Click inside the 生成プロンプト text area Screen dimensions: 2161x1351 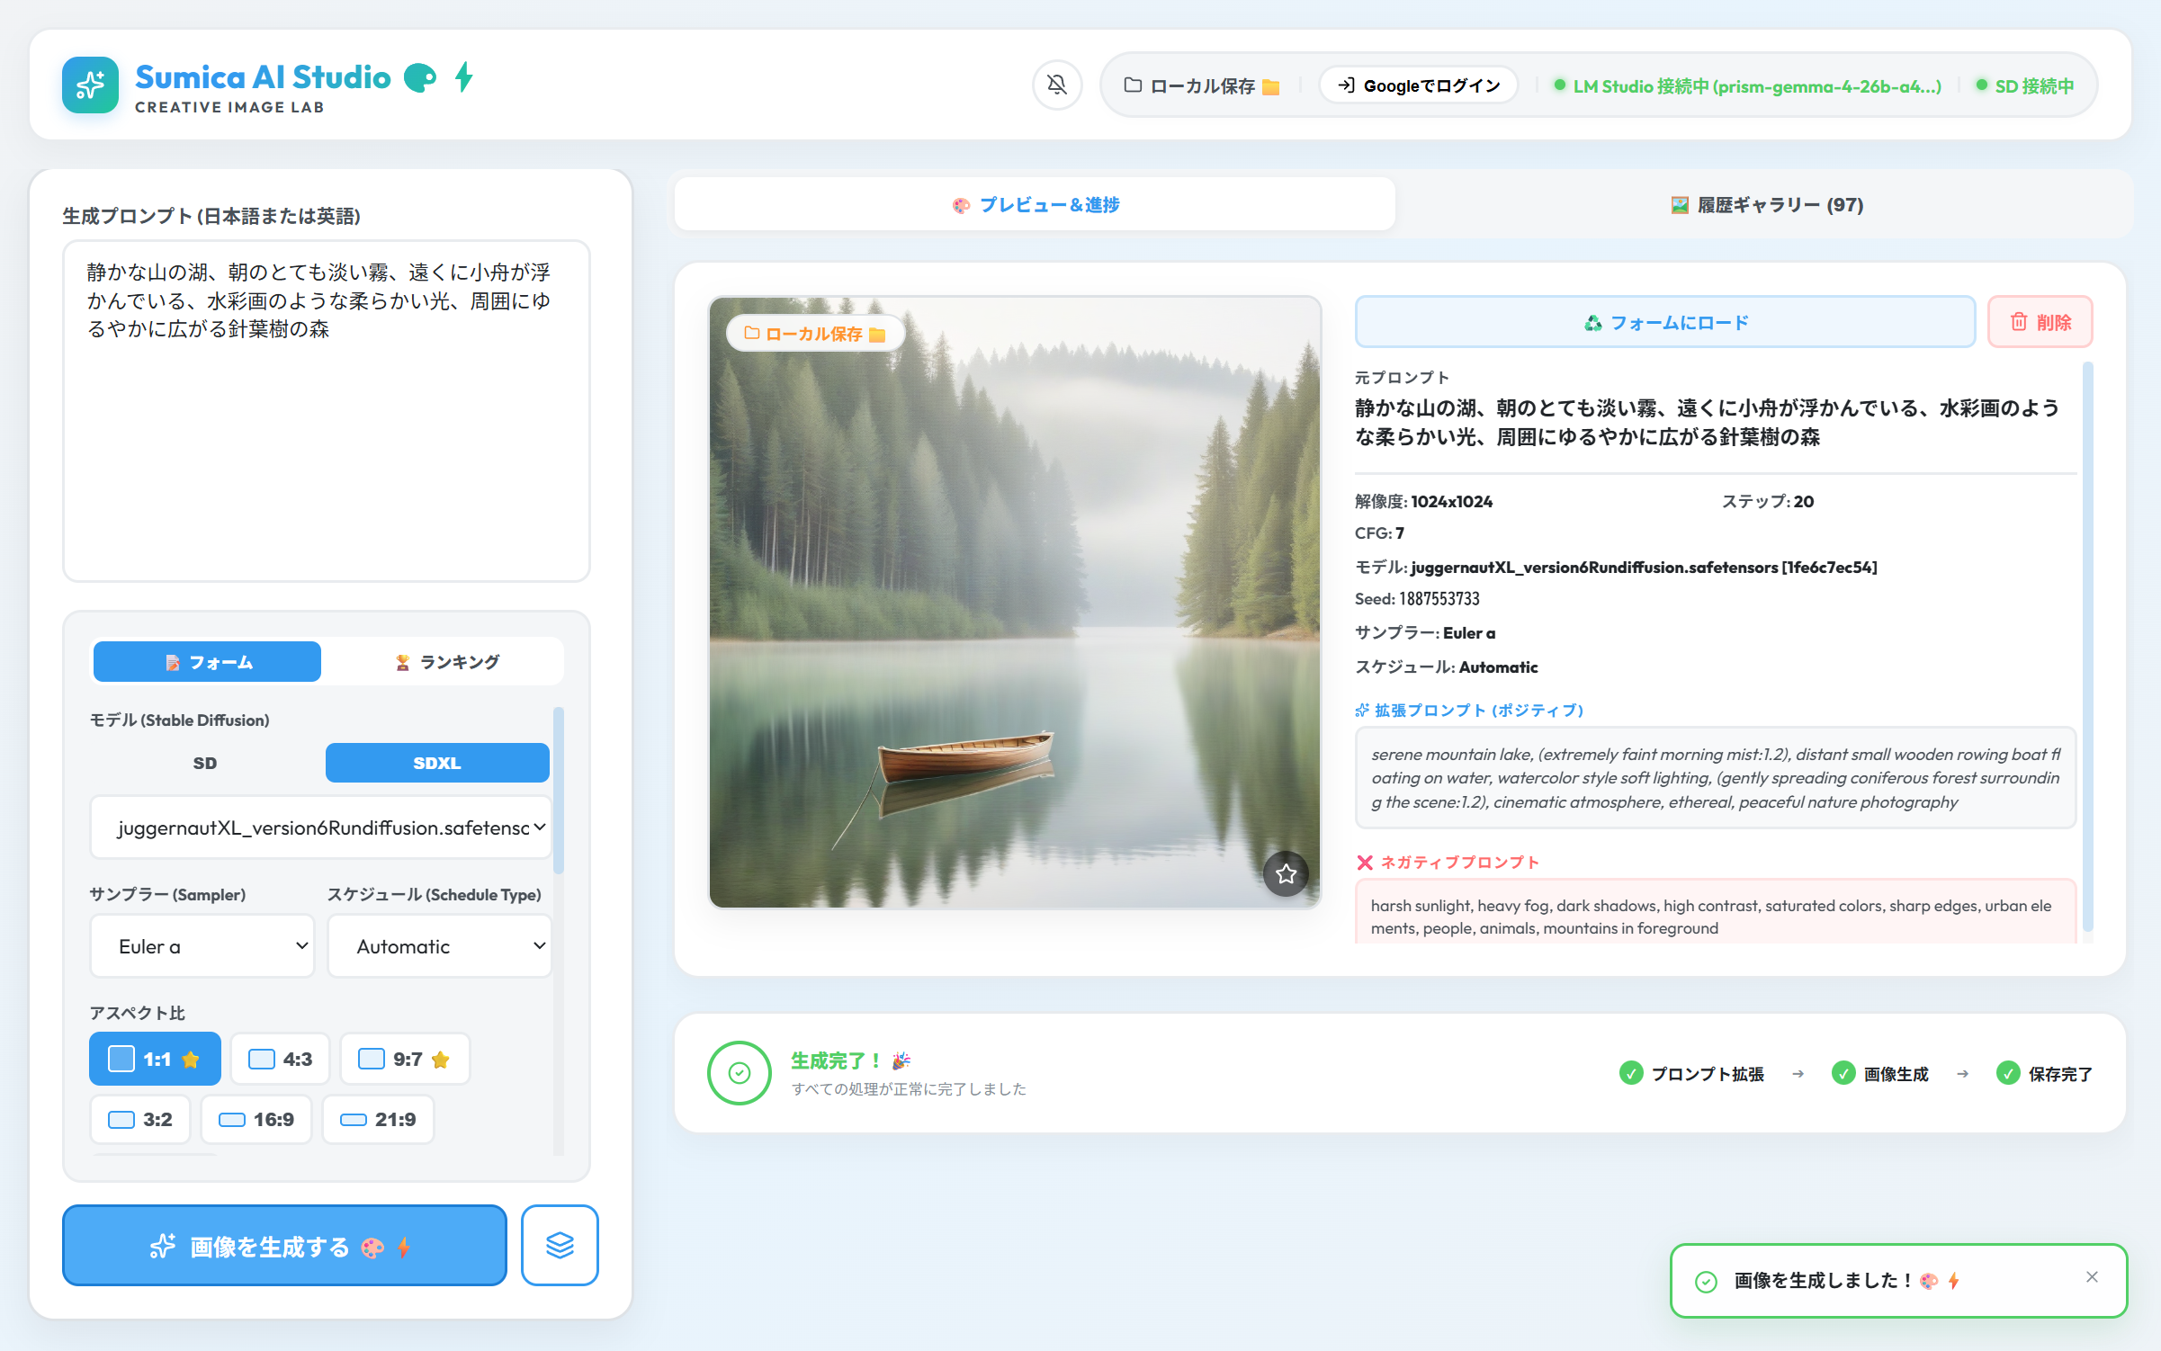(327, 410)
